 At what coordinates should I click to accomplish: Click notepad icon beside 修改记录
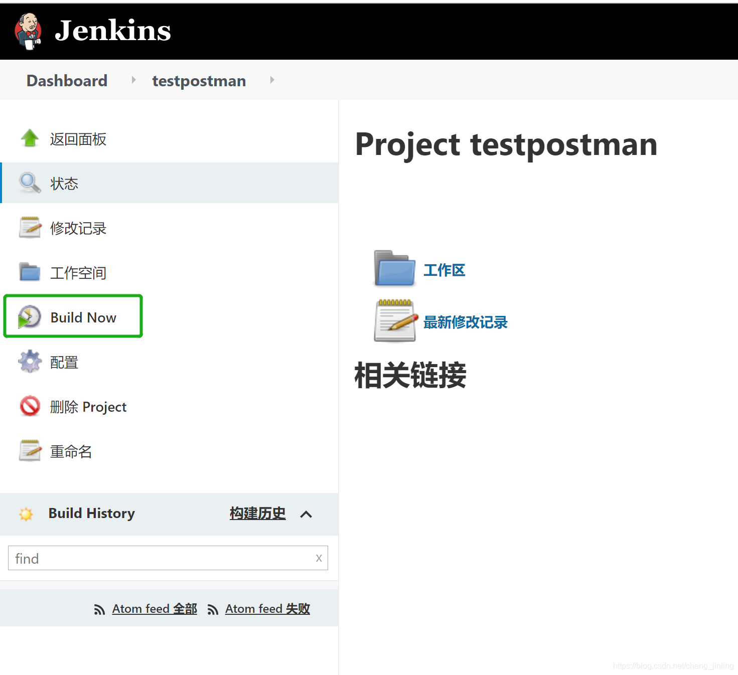pyautogui.click(x=30, y=228)
